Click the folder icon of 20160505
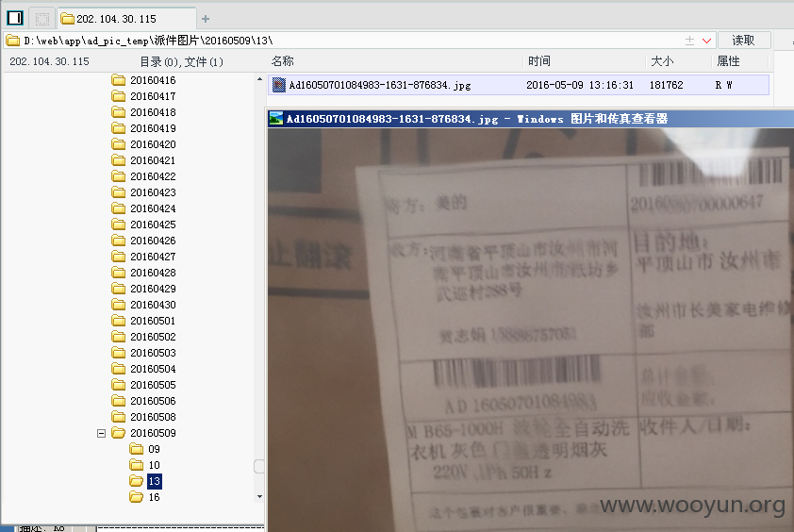This screenshot has width=794, height=532. (119, 385)
